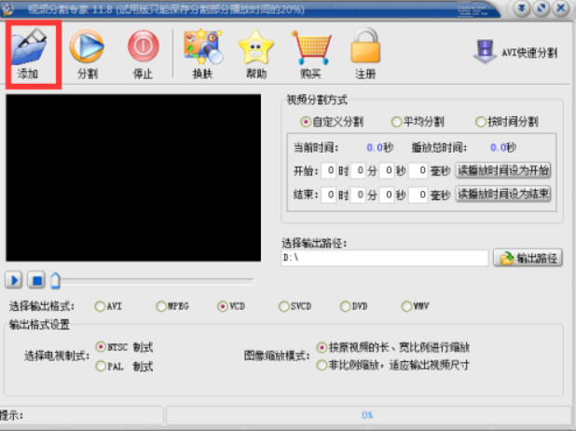Viewport: 576px width, 431px height.
Task: Choose SVCD output format
Action: pos(295,306)
